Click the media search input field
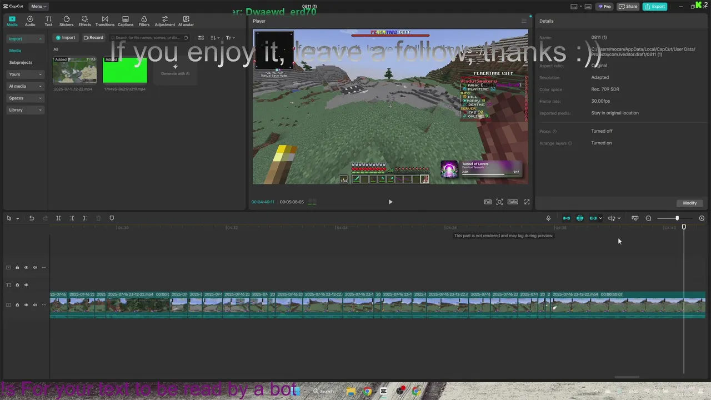 click(x=149, y=38)
